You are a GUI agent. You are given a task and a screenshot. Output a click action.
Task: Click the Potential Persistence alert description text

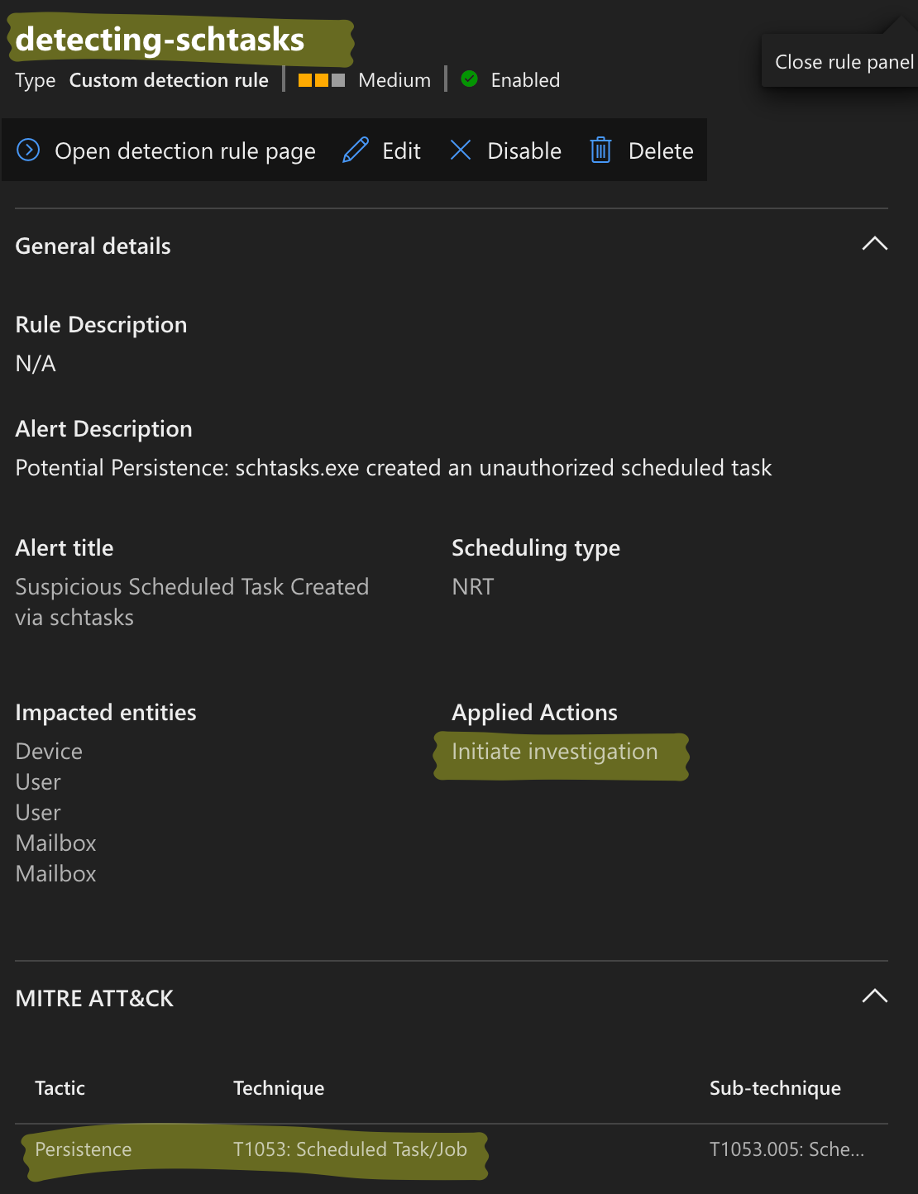pos(394,468)
